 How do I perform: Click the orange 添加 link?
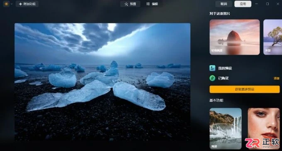[x=277, y=78]
